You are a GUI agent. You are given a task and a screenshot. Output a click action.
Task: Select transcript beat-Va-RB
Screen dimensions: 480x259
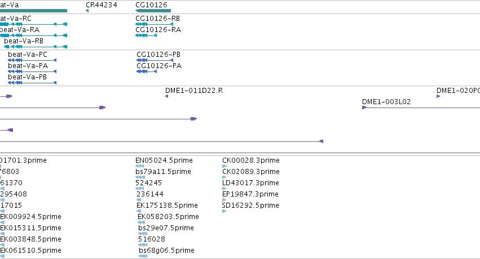tap(24, 41)
